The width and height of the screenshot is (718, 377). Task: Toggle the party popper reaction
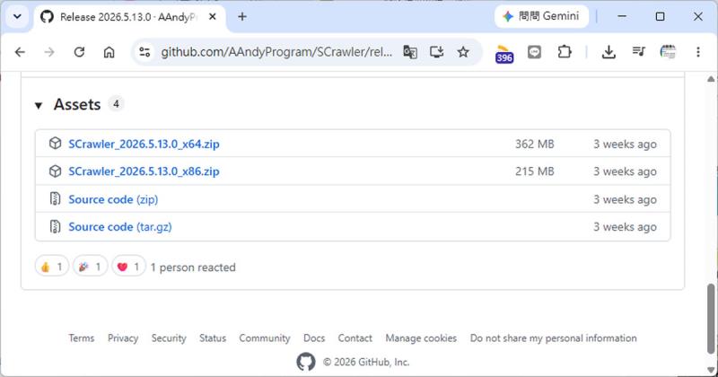coord(91,267)
